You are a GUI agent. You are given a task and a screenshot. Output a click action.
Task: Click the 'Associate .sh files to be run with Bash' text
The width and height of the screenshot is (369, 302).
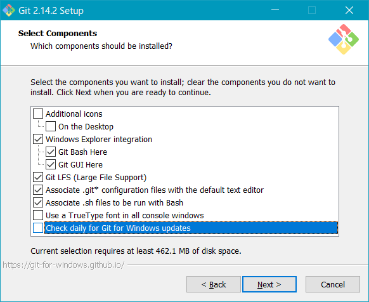tap(114, 202)
